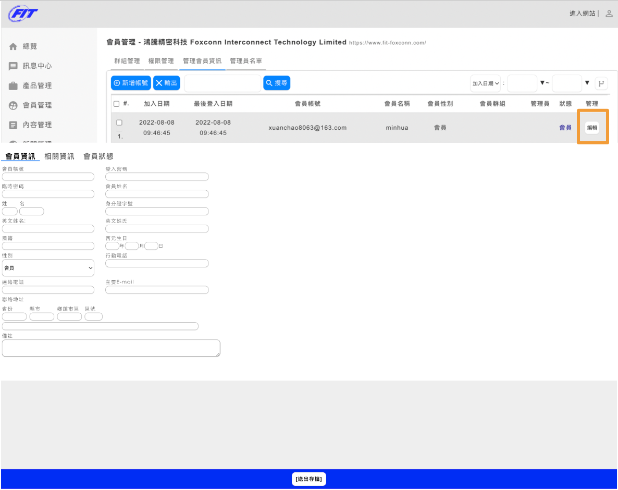Open the user profile icon
618x490 pixels.
(x=609, y=14)
